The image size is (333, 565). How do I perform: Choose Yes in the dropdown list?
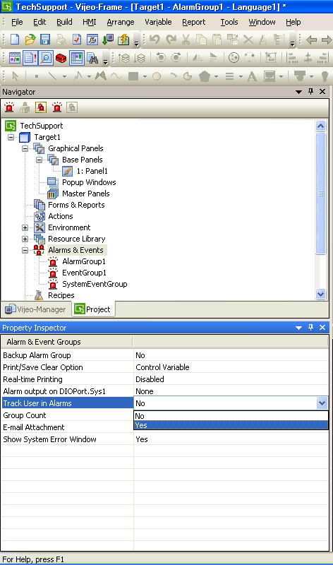point(231,425)
